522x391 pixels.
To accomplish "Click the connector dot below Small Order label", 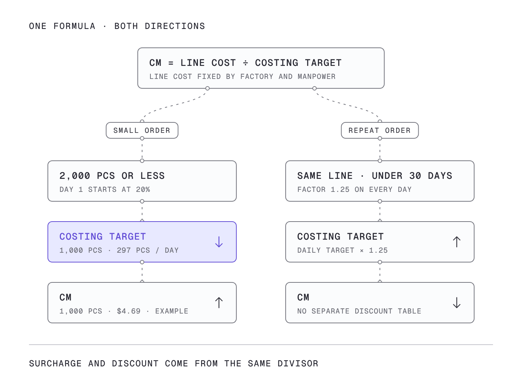I will point(142,138).
